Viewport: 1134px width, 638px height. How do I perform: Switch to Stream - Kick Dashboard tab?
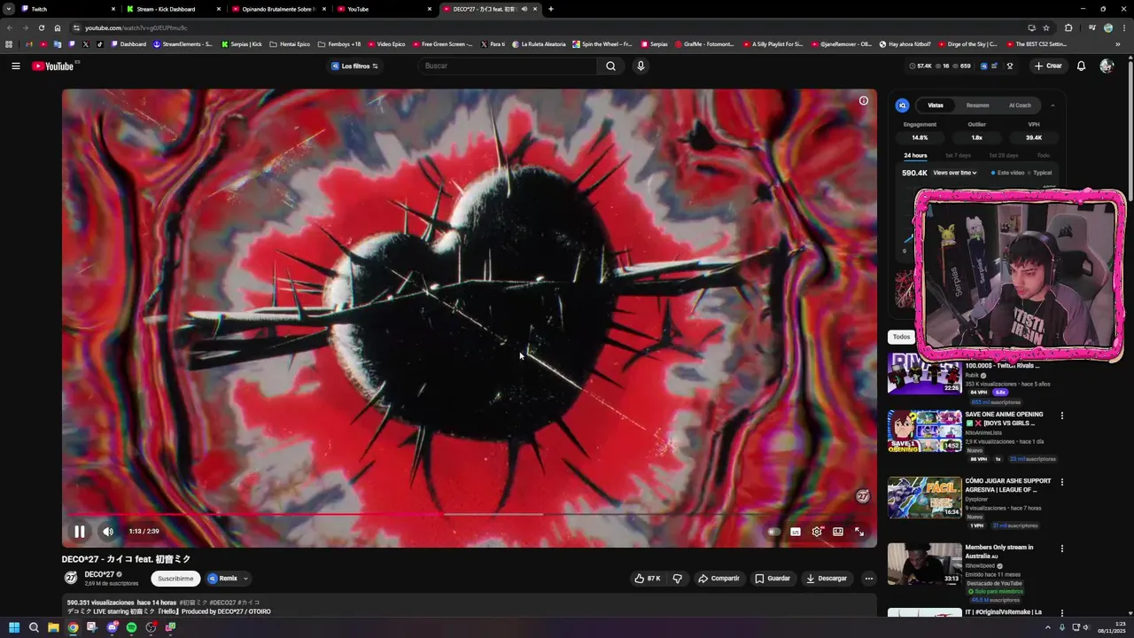171,9
